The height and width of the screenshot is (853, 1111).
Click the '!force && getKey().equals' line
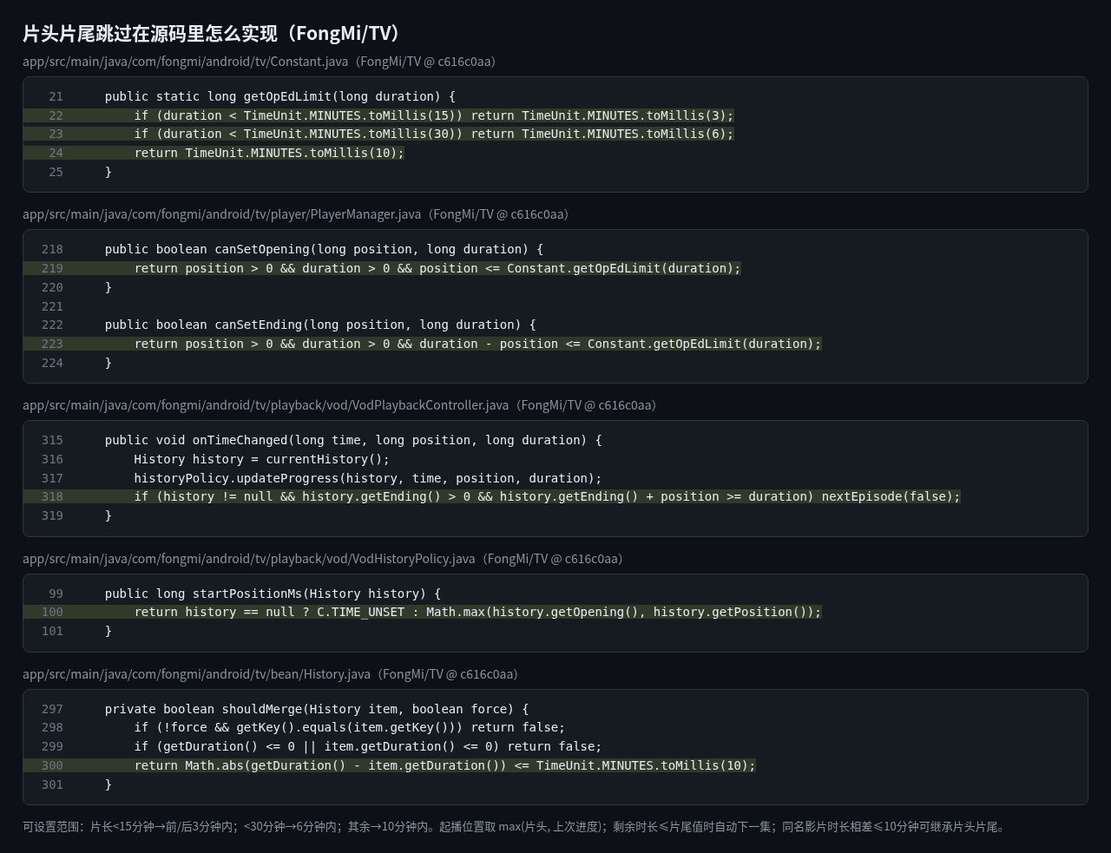(x=350, y=727)
